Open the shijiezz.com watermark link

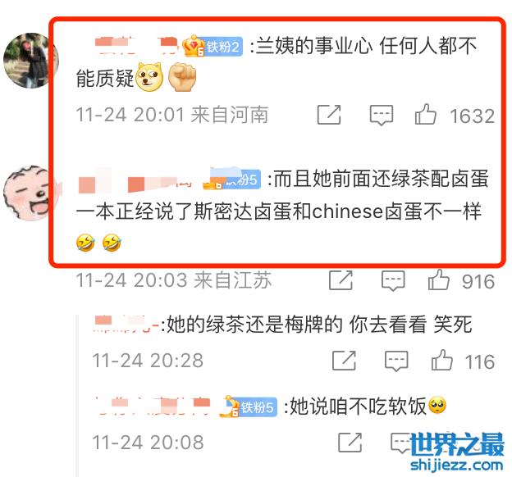pos(456,465)
